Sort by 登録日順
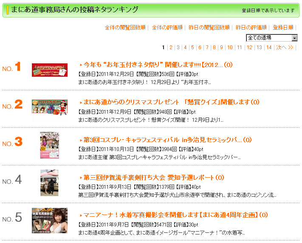 click(x=282, y=28)
